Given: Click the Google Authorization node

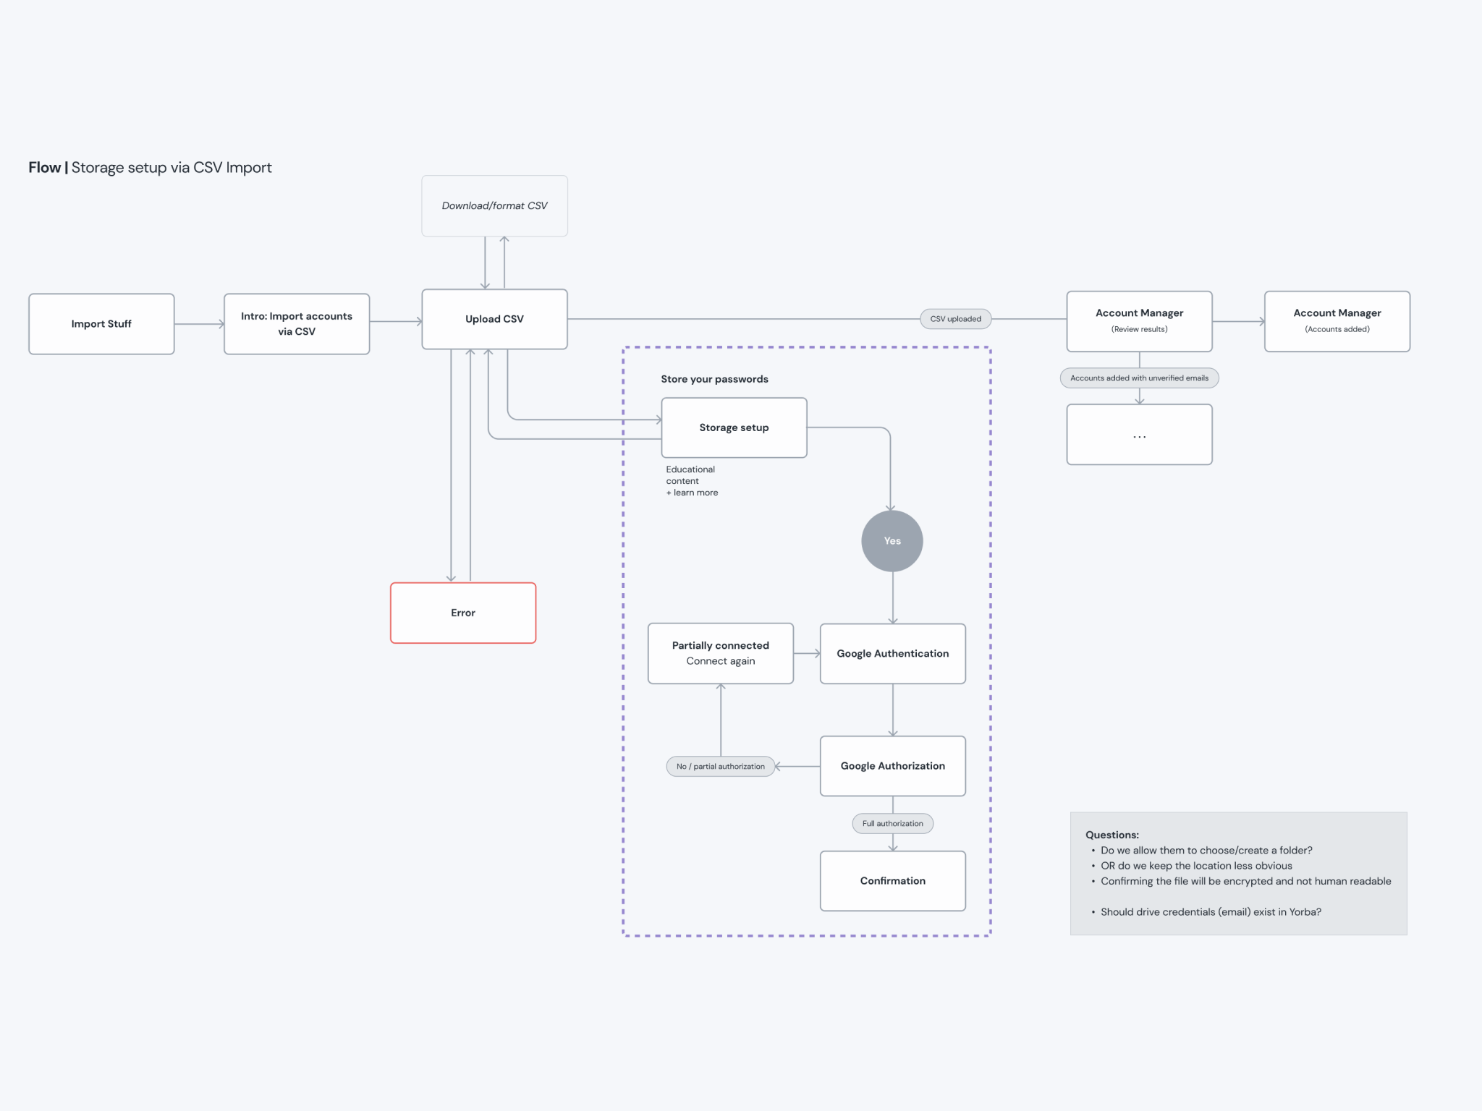Looking at the screenshot, I should pos(892,766).
